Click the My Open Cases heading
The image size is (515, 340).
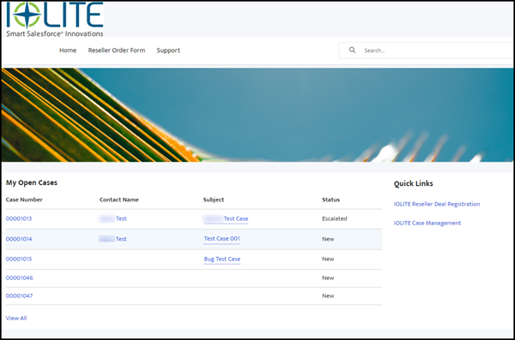pos(32,183)
